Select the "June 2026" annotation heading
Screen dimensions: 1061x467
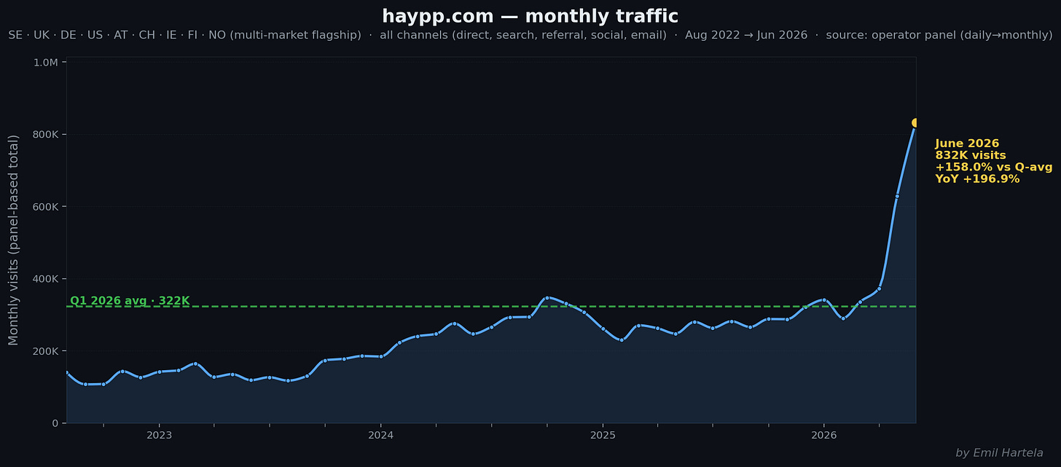(967, 144)
